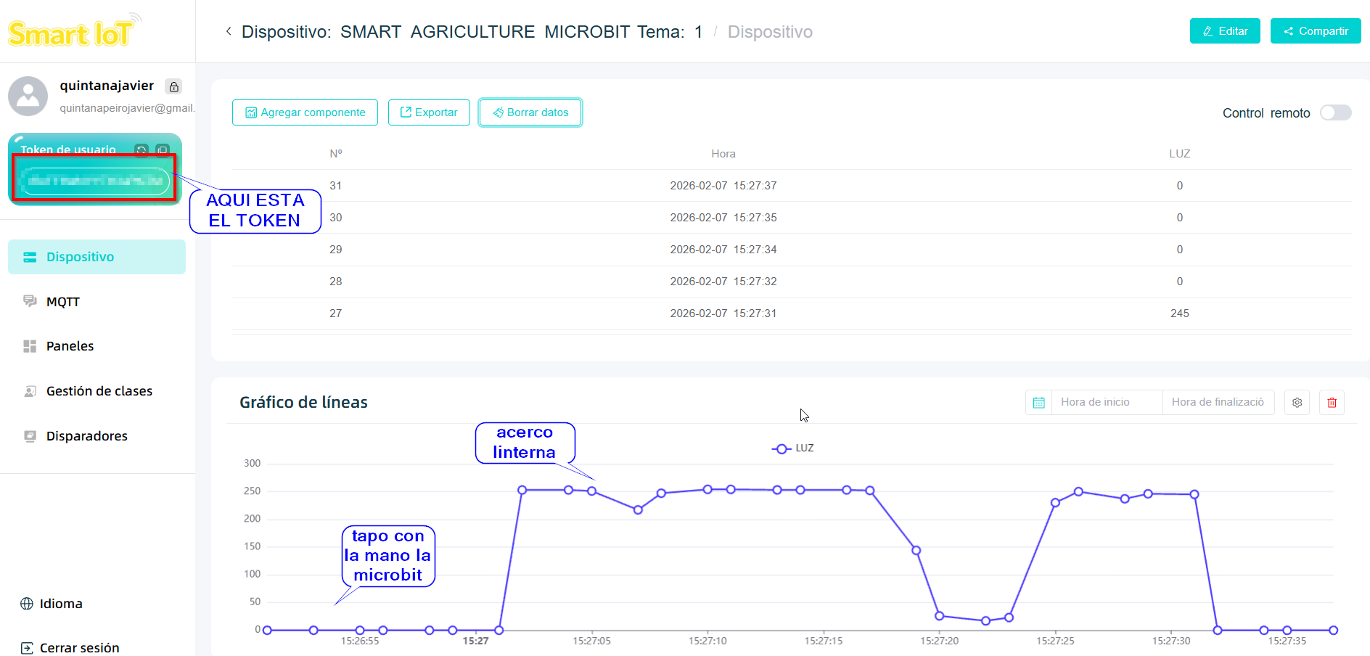Toggle the LUZ series in chart legend
Viewport: 1370px width, 656px height.
(x=793, y=448)
